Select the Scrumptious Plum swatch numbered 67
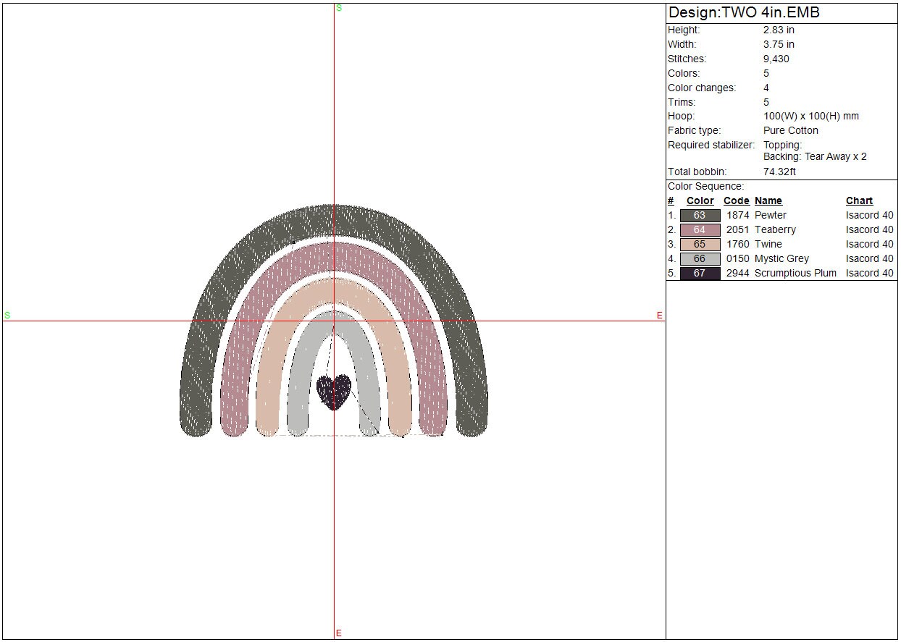The image size is (901, 642). pyautogui.click(x=700, y=274)
